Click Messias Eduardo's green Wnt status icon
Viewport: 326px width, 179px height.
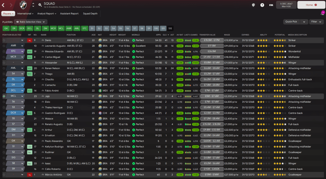click(x=30, y=52)
